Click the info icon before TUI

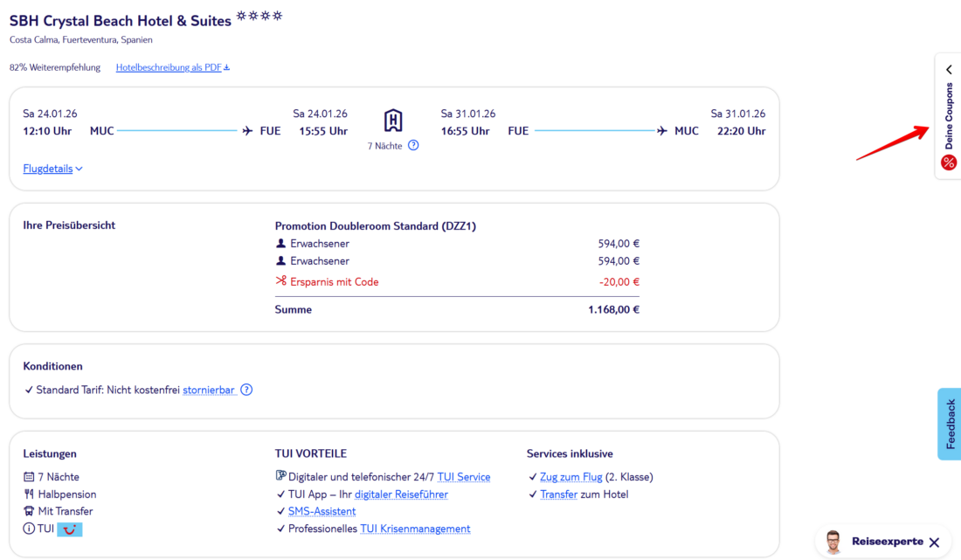pyautogui.click(x=29, y=529)
